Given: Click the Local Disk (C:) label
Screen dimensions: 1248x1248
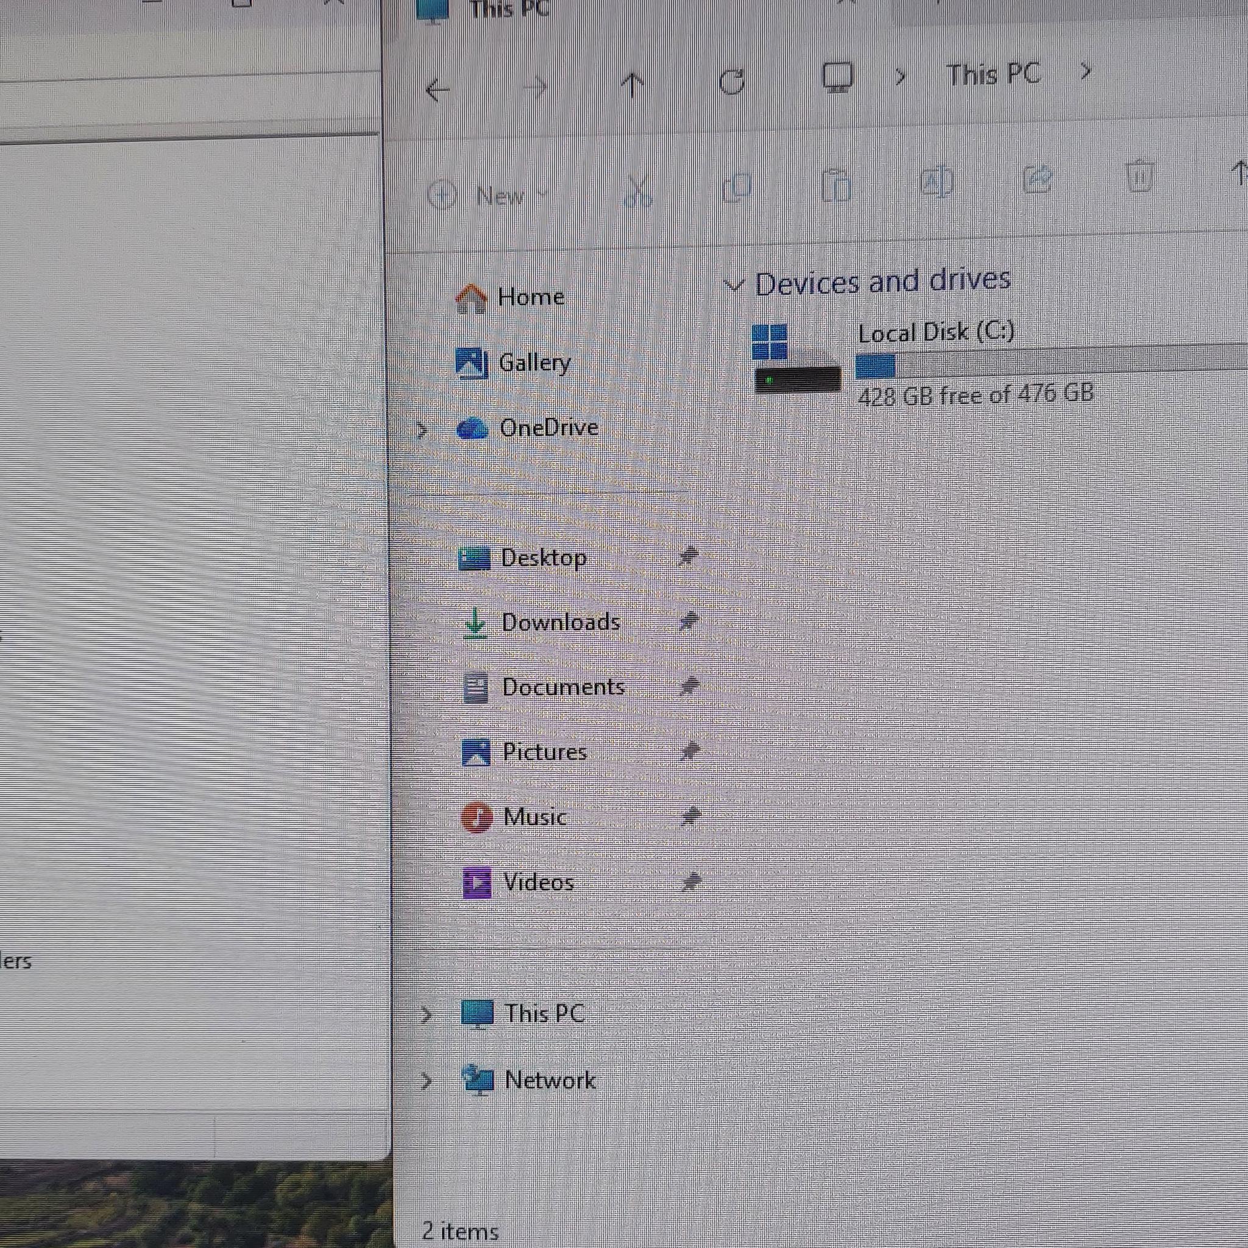Looking at the screenshot, I should point(936,332).
